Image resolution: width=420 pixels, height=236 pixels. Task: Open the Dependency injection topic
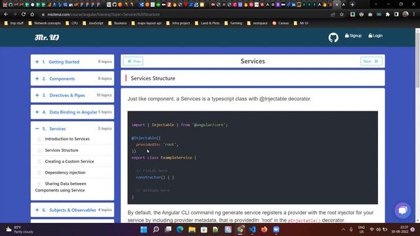[65, 172]
